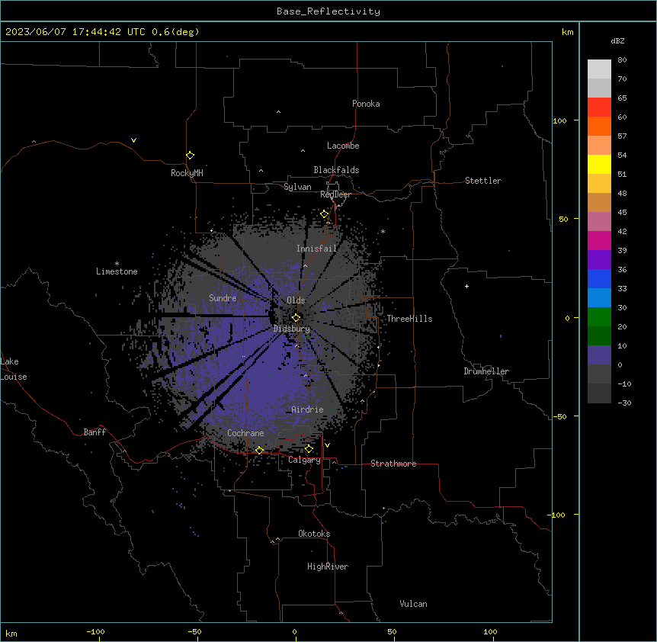Click the Limestone map label
This screenshot has height=642, width=657.
click(117, 271)
